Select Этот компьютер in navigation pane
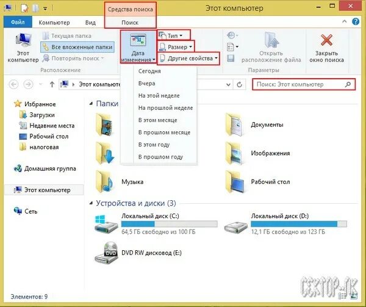 [x=44, y=190]
